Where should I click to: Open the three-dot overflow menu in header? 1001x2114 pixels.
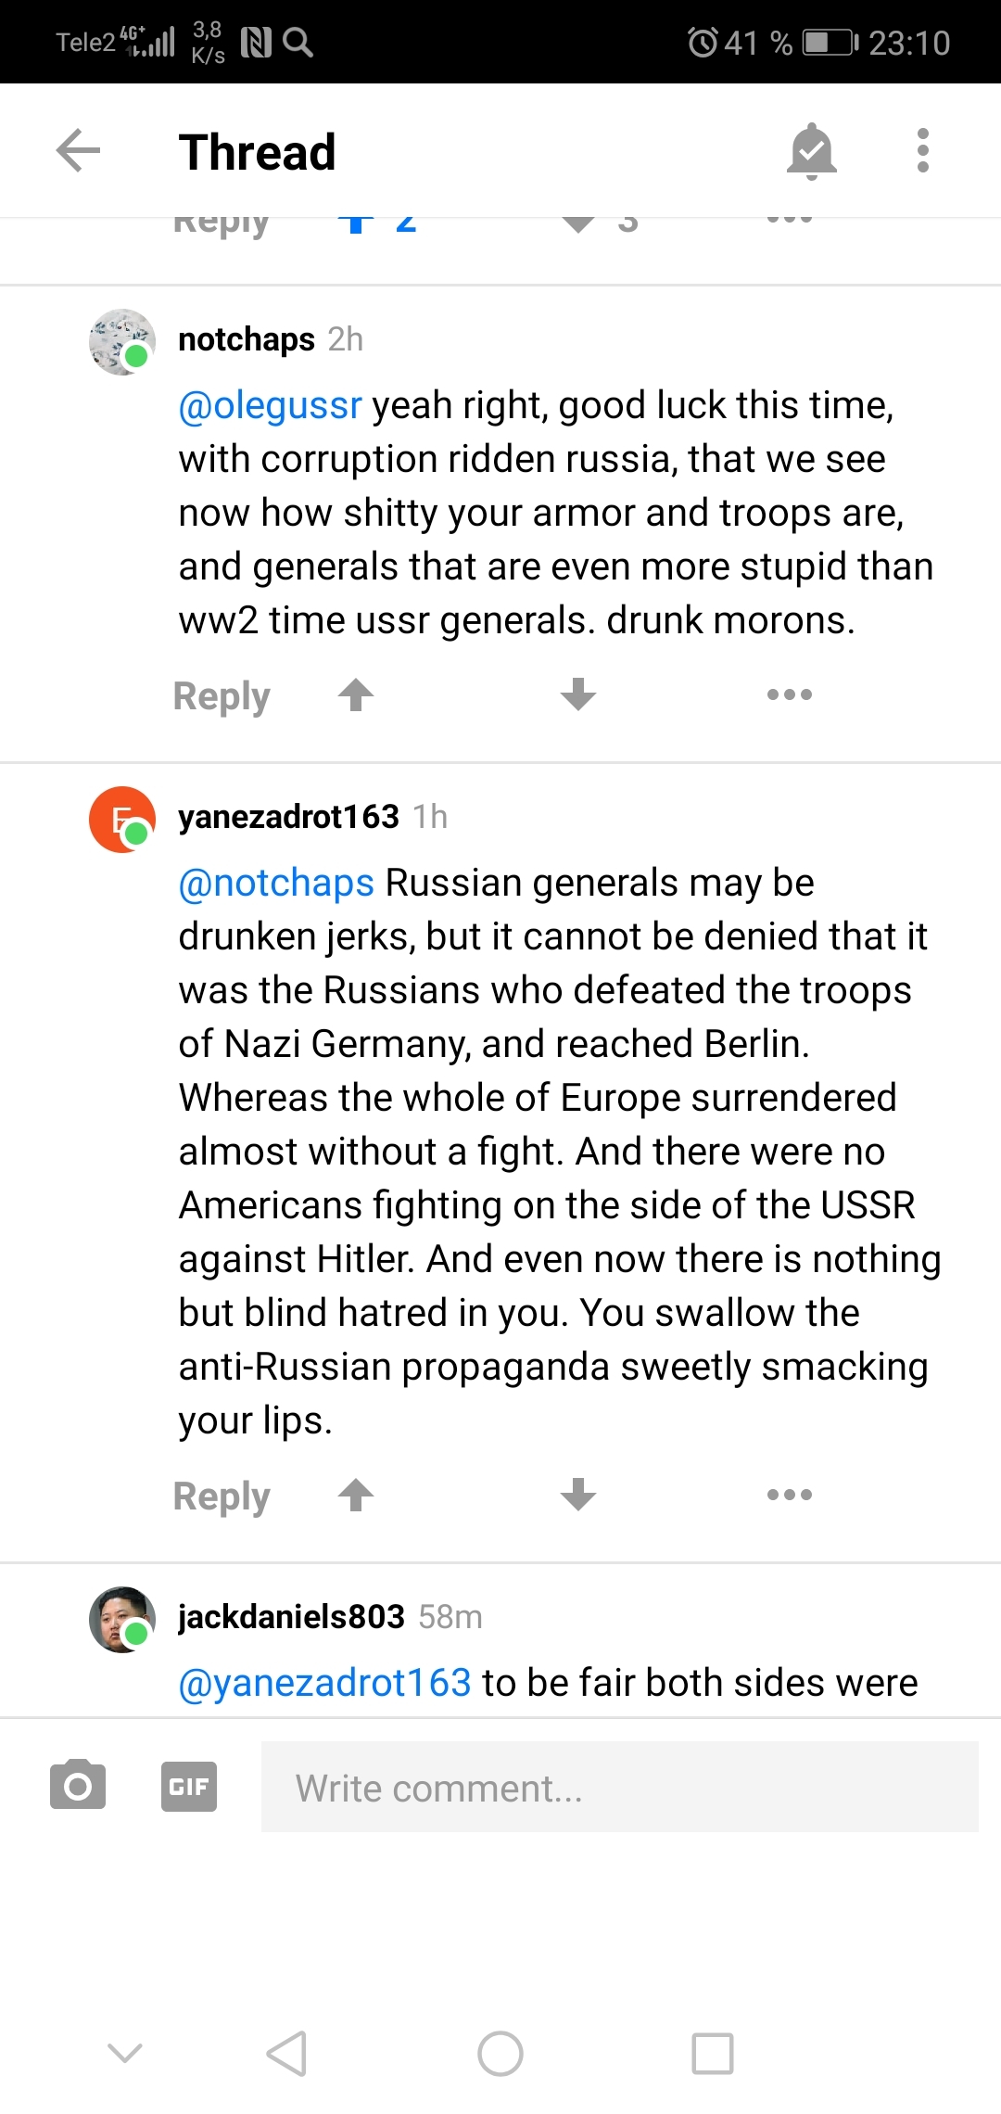point(922,151)
